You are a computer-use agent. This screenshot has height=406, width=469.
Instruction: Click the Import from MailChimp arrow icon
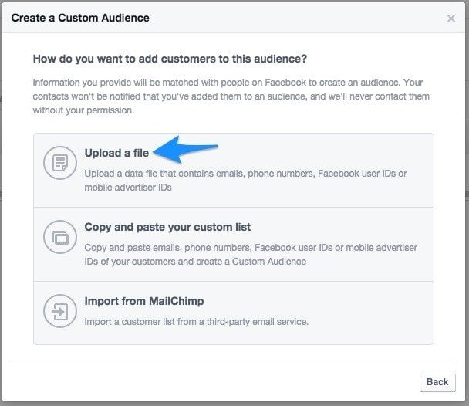point(60,311)
